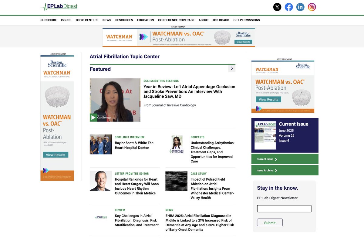Play the Jacqueline Saw interview video
Viewport: 364px width, 240px height.
click(93, 117)
